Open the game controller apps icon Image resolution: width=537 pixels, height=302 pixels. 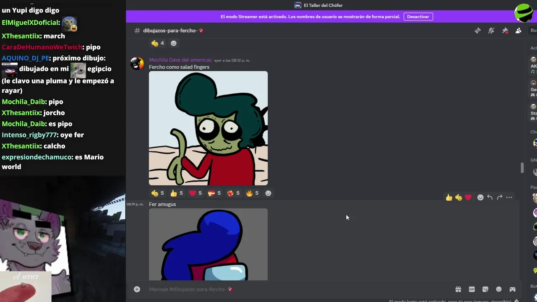[x=512, y=289]
